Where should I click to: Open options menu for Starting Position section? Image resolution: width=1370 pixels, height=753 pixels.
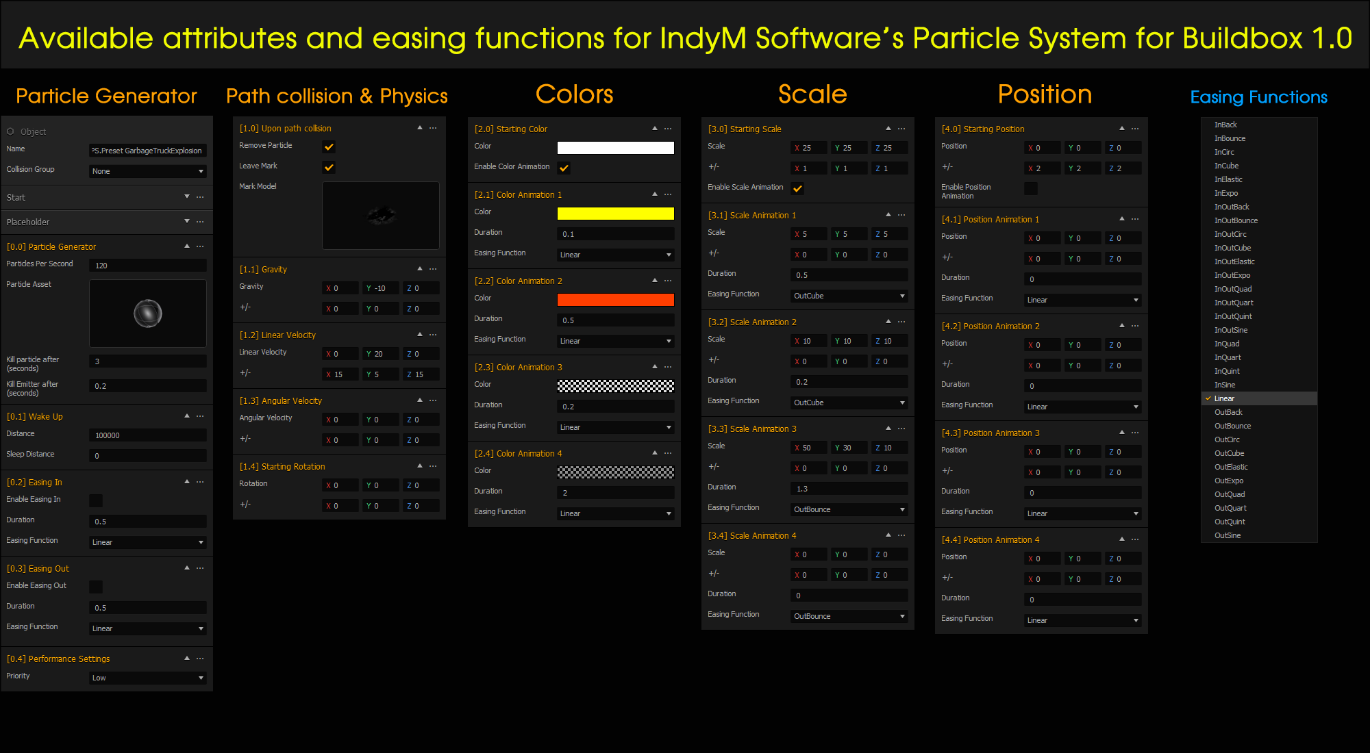pyautogui.click(x=1135, y=128)
